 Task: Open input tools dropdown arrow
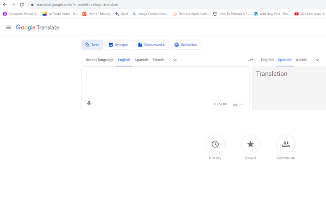(242, 104)
